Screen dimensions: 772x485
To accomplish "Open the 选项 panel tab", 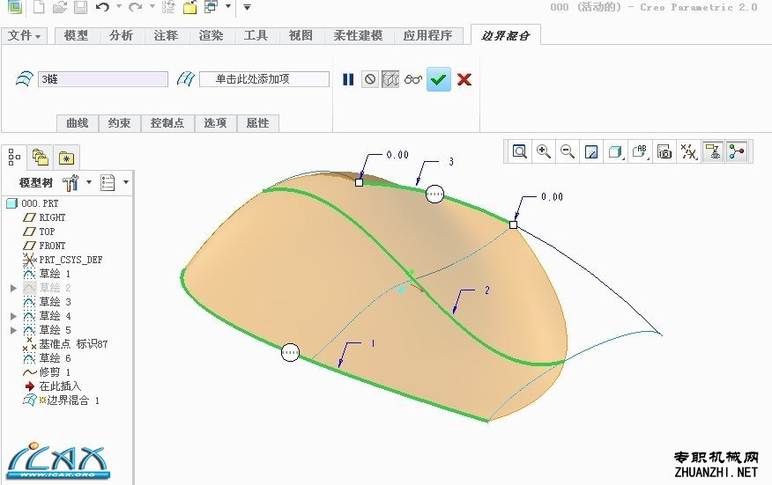I will pyautogui.click(x=215, y=123).
